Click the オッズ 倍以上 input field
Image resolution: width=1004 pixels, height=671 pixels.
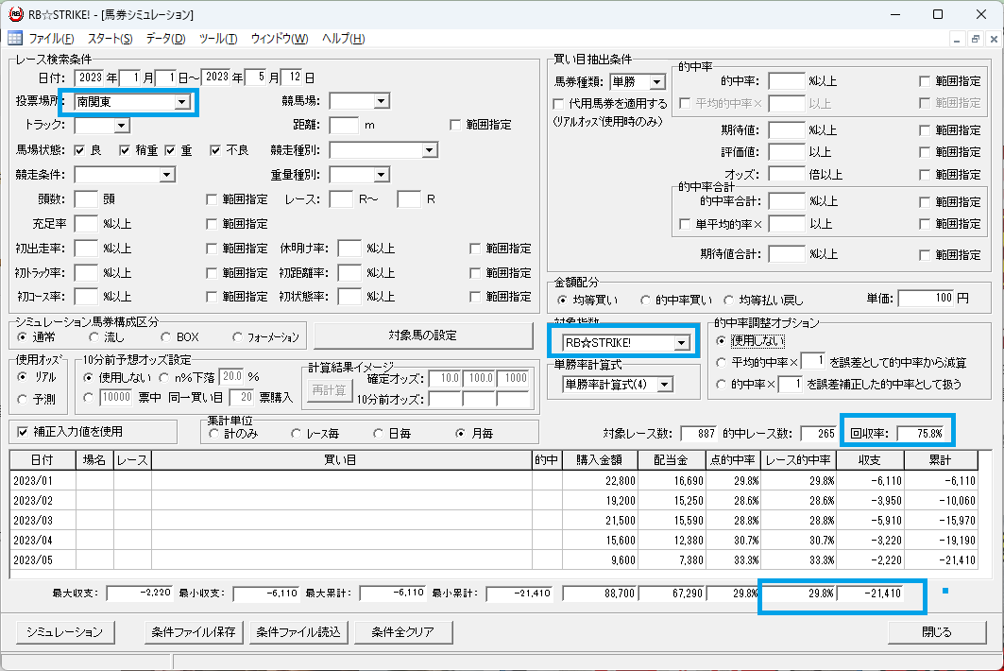tap(787, 174)
